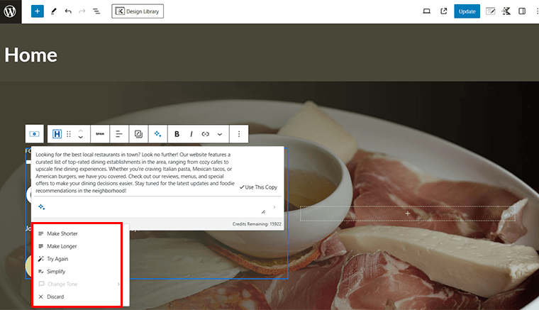Move the block up

(80, 131)
